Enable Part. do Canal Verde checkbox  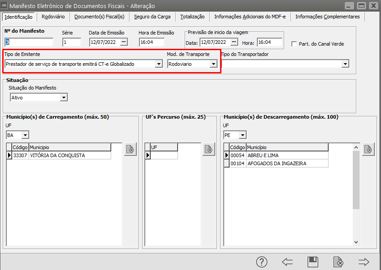(x=294, y=44)
